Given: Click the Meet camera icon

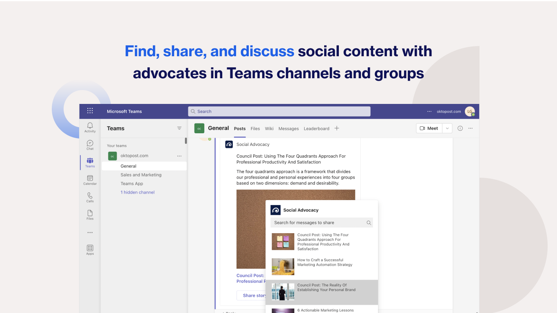Looking at the screenshot, I should coord(422,128).
